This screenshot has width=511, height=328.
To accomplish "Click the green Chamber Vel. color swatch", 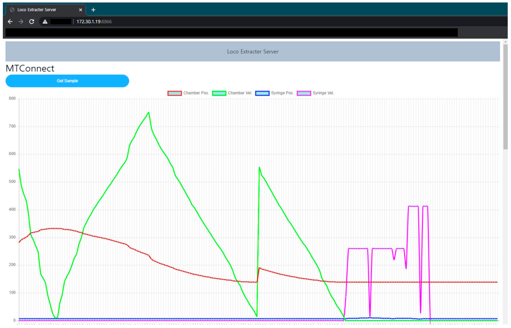I will (x=219, y=93).
